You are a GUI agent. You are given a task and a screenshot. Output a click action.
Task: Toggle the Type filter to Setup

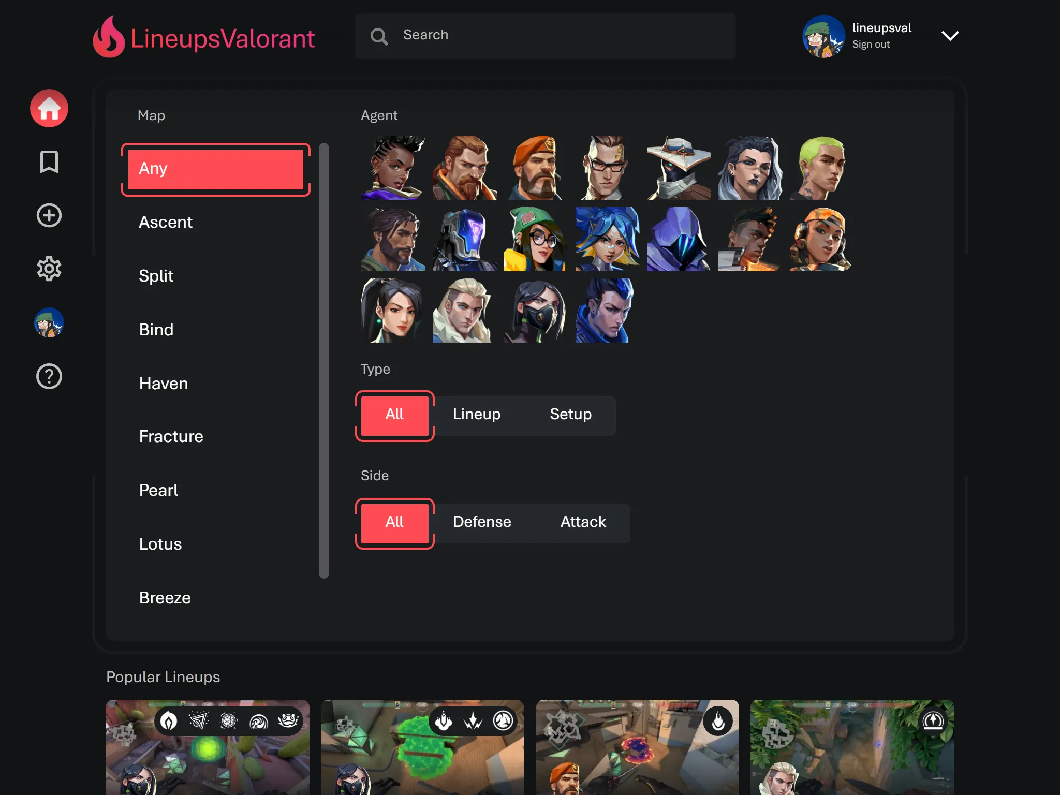coord(570,414)
